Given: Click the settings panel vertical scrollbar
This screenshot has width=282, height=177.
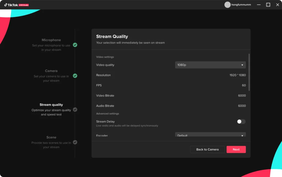Looking at the screenshot, I should (249, 72).
